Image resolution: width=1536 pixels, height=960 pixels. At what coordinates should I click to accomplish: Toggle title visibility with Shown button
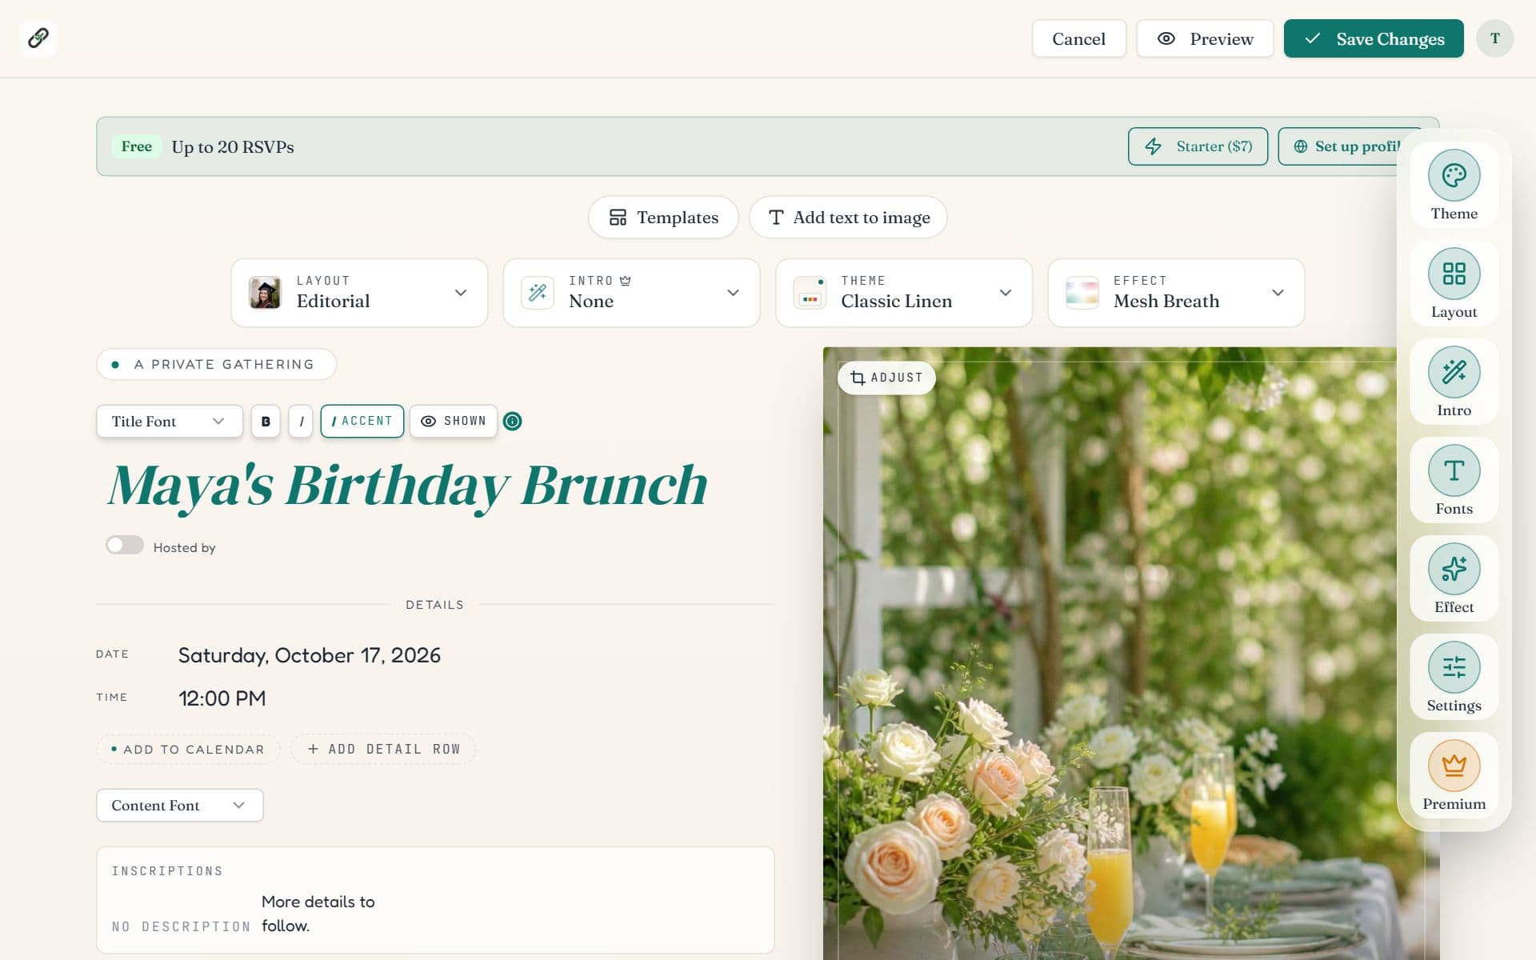click(x=454, y=421)
